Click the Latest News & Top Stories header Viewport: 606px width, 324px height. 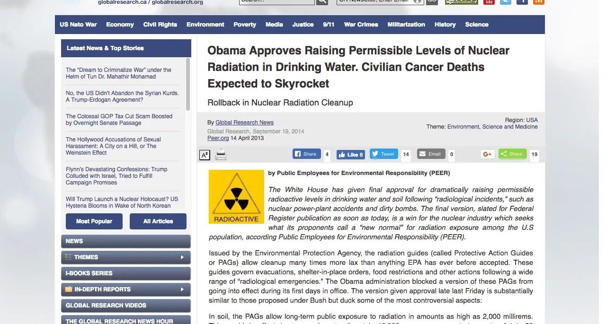click(x=126, y=48)
